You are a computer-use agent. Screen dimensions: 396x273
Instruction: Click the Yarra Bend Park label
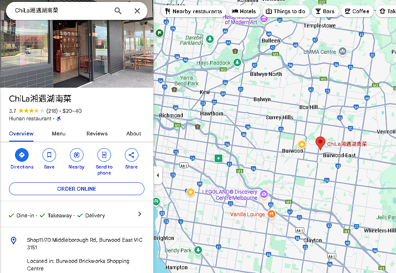coord(187,81)
